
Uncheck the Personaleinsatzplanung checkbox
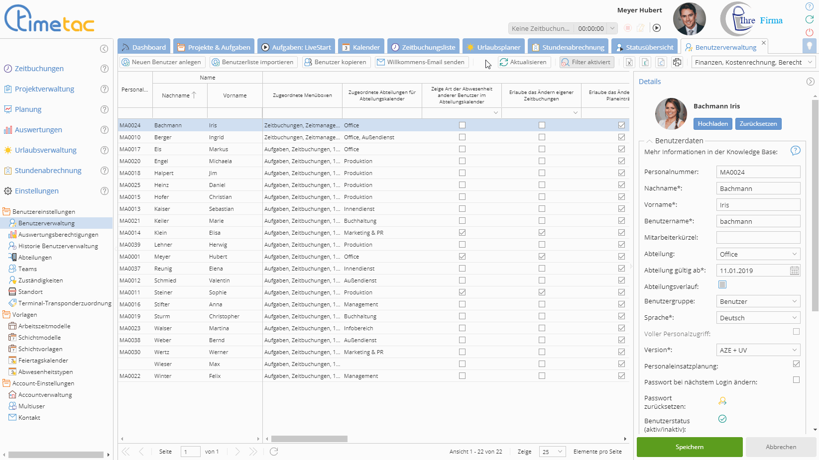pos(796,364)
